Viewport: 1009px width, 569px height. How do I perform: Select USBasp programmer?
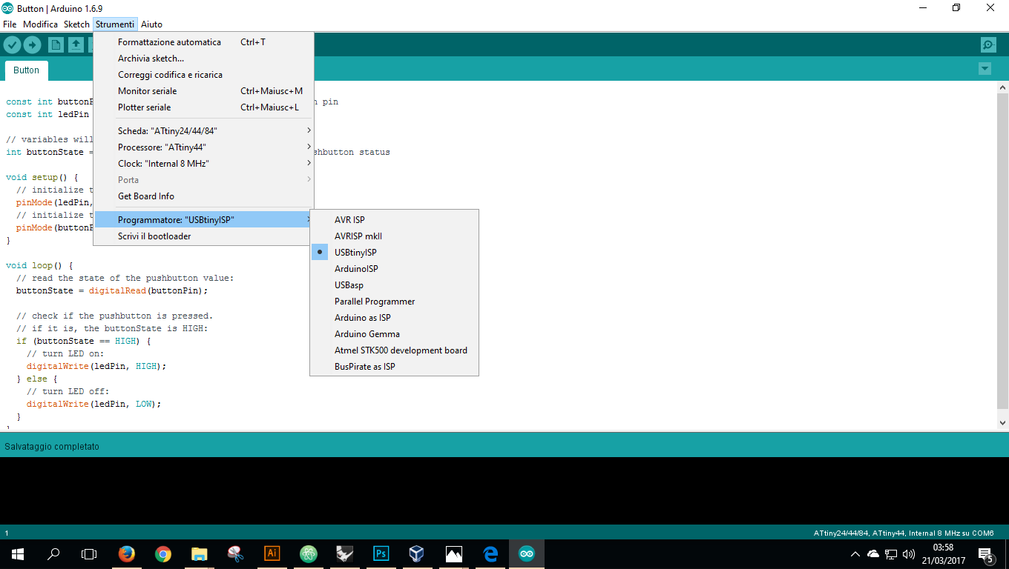pyautogui.click(x=394, y=285)
